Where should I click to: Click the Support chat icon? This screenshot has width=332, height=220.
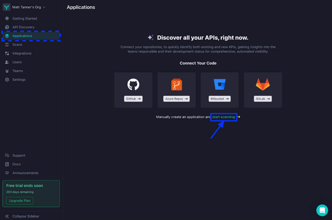coord(7,155)
